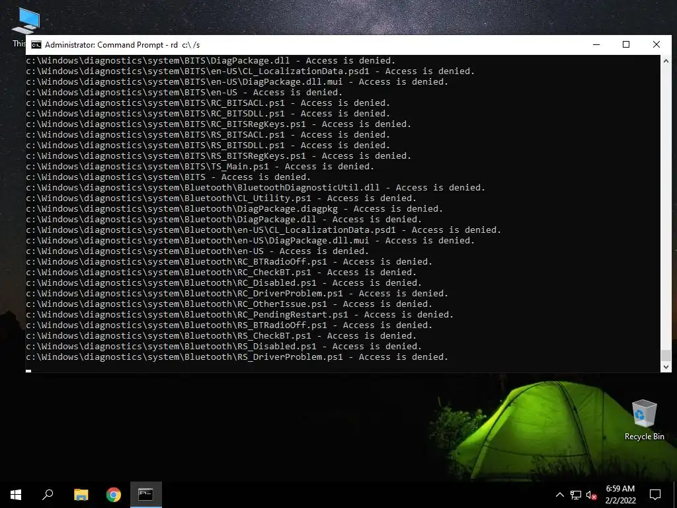Open the Windows Start menu
The height and width of the screenshot is (508, 677).
click(x=16, y=495)
